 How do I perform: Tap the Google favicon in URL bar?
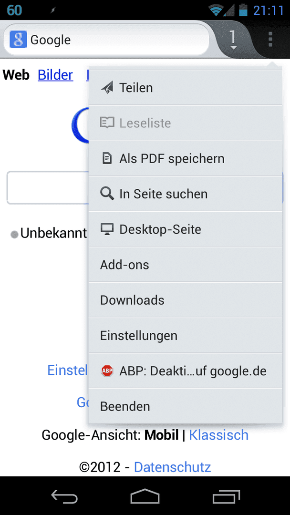coord(18,40)
